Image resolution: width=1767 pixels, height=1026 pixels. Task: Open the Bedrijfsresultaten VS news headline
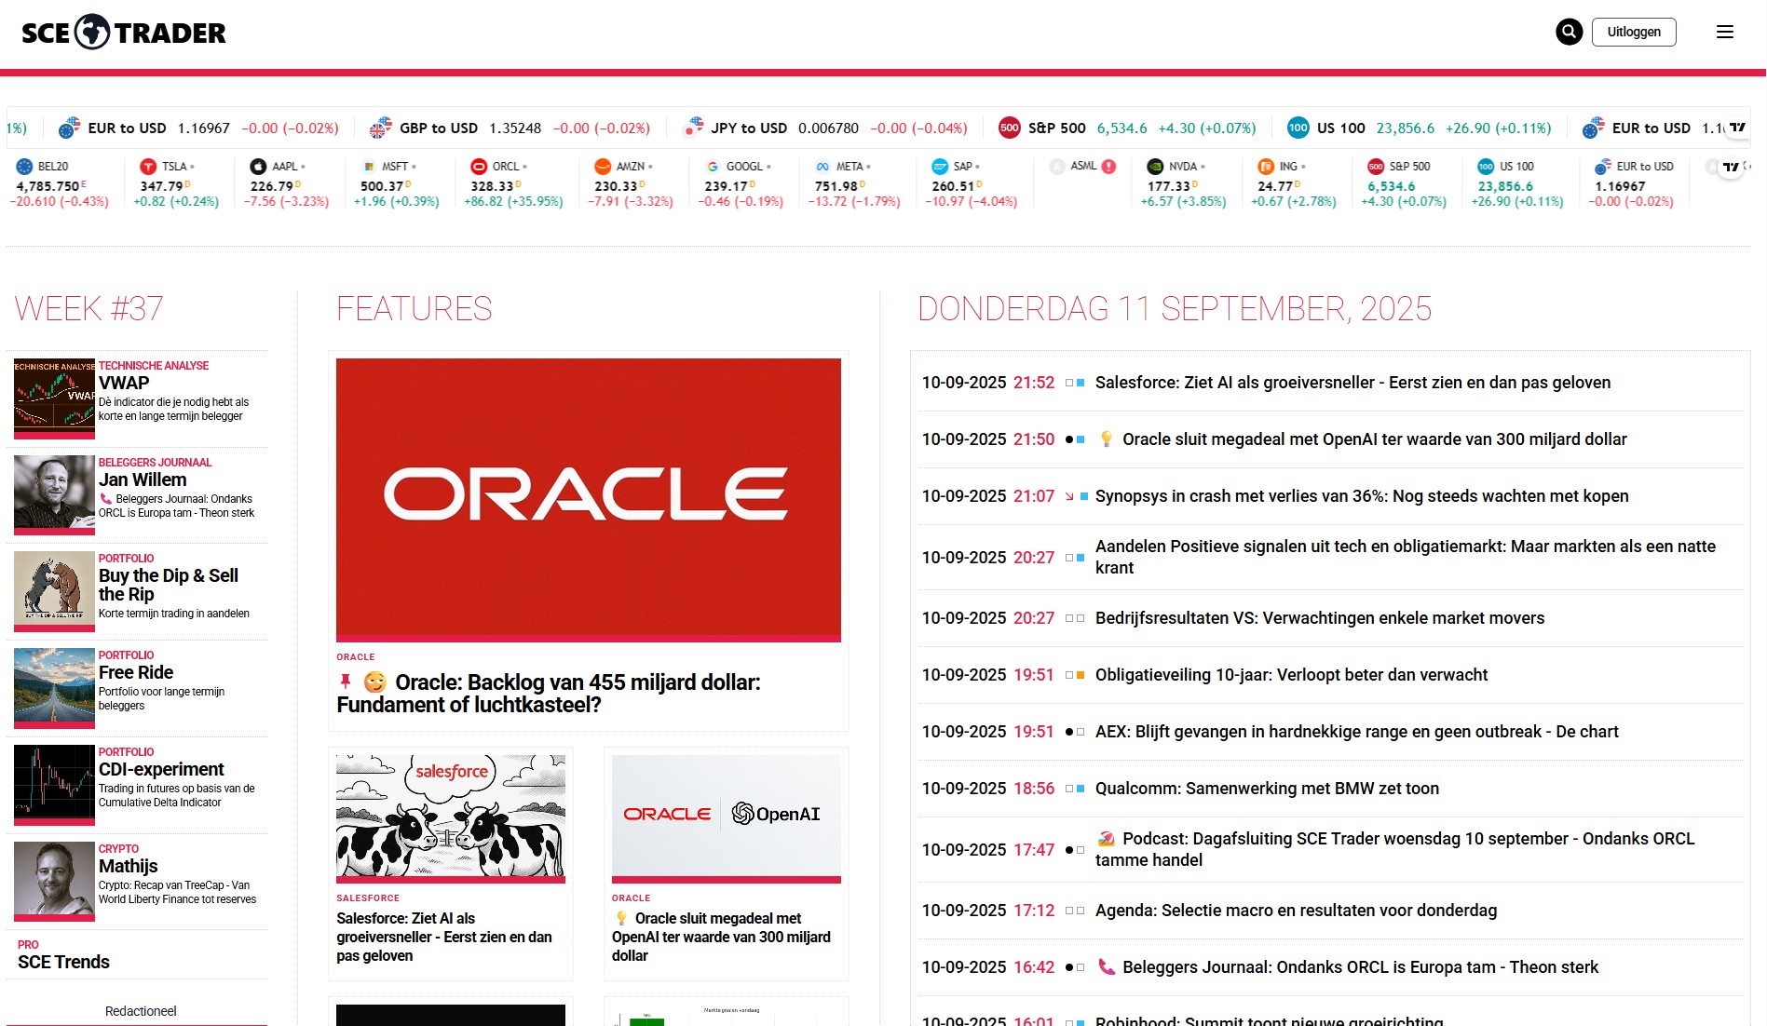(1320, 618)
